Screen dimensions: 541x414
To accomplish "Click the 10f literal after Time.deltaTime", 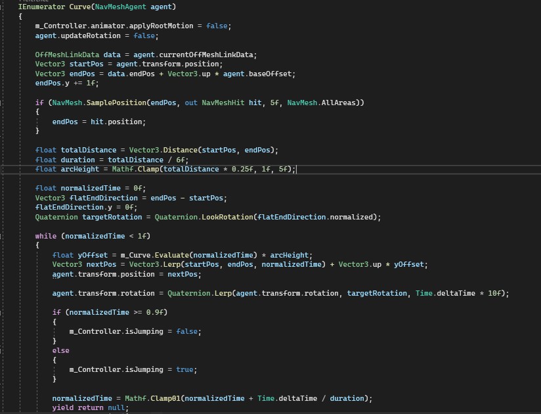I will tap(494, 293).
